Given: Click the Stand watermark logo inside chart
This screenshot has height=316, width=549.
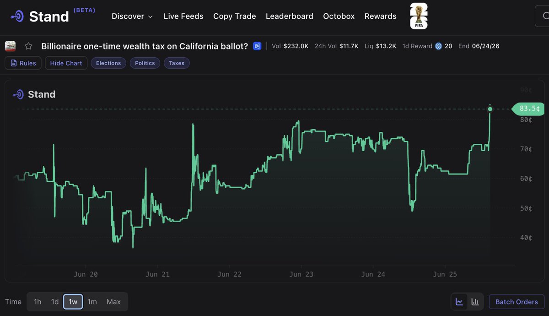Looking at the screenshot, I should (x=34, y=94).
